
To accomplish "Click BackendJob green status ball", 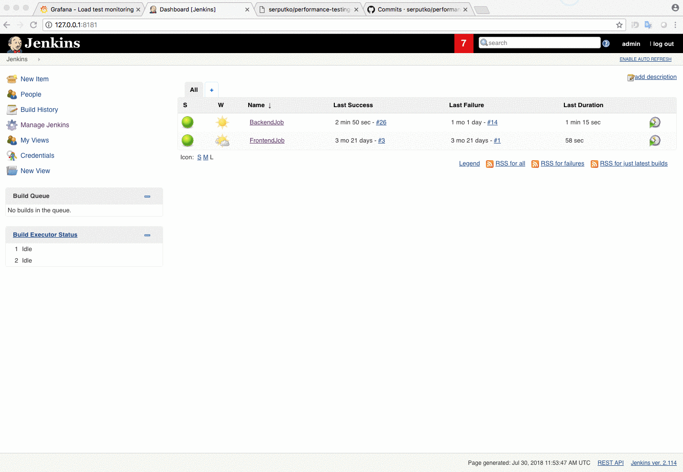I will (187, 122).
